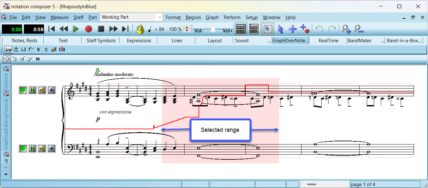Expand the side tab list arrow
This screenshot has width=428, height=188.
(6, 174)
